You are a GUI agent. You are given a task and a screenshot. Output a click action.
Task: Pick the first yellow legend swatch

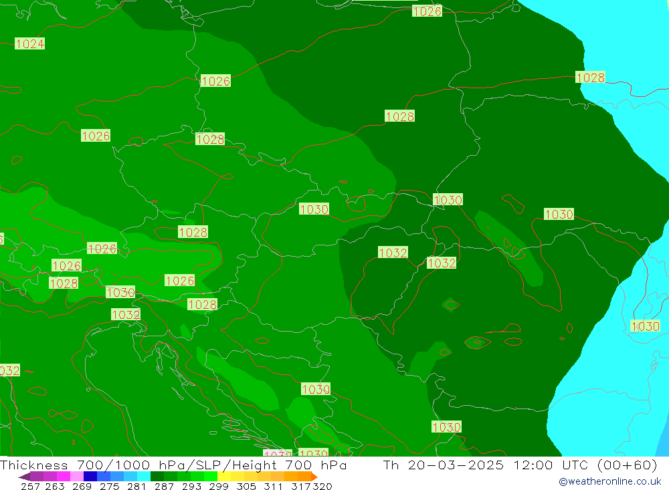pos(224,477)
